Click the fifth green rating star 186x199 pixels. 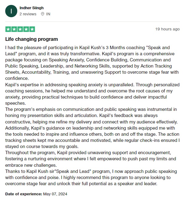coord(32,29)
